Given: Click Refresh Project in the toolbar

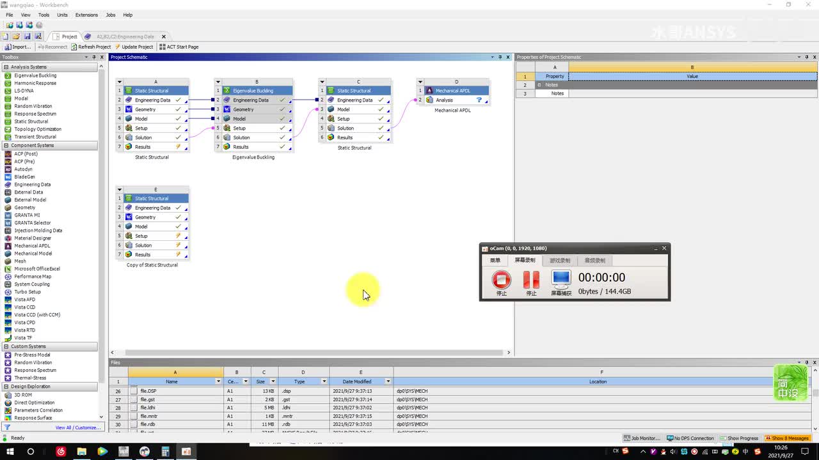Looking at the screenshot, I should 91,47.
